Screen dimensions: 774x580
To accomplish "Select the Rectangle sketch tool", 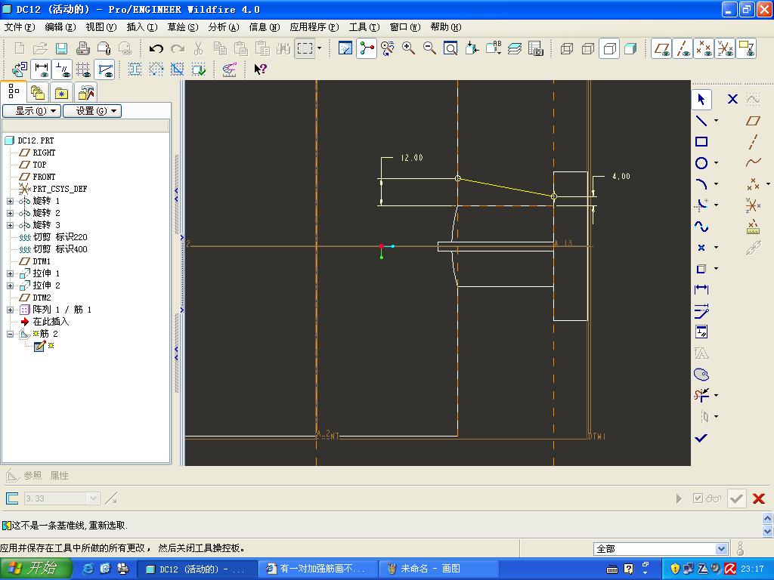I will pyautogui.click(x=701, y=142).
